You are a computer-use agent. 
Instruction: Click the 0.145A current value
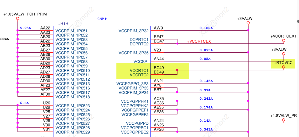tap(206, 81)
